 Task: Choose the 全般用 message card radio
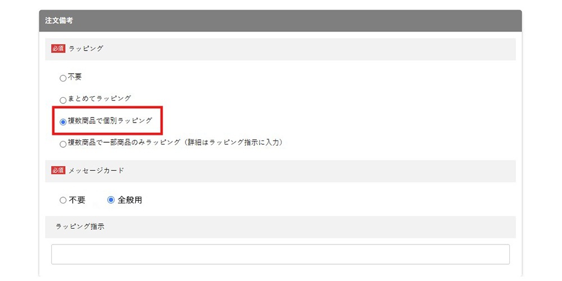pos(111,200)
